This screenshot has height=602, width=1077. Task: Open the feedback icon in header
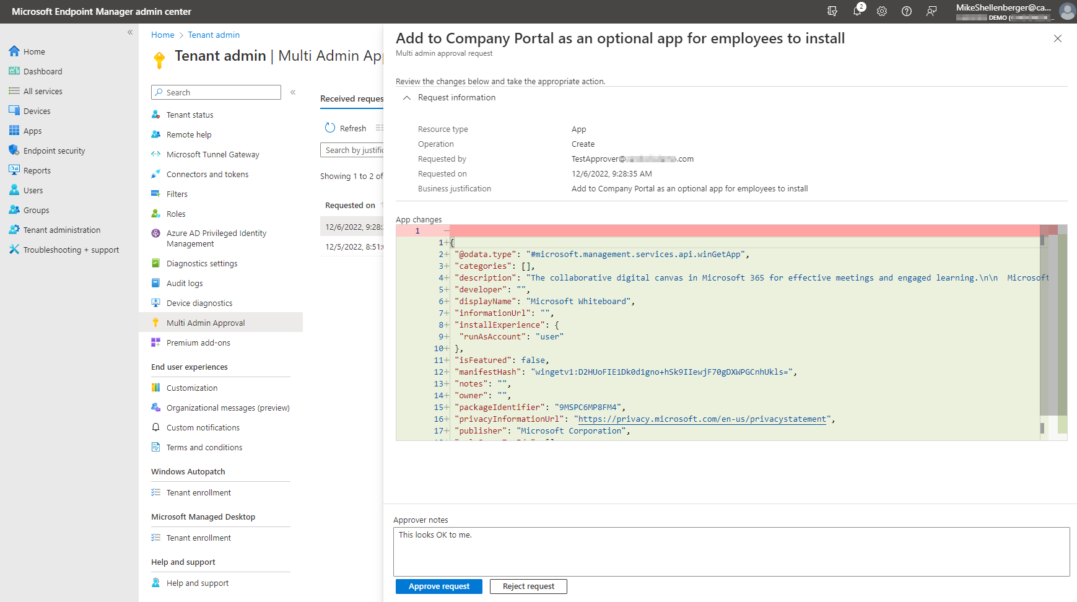[931, 11]
